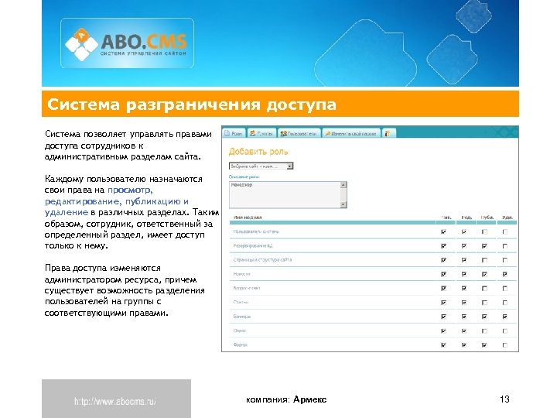
Task: Enable delete permission for Формы
Action: click(505, 345)
